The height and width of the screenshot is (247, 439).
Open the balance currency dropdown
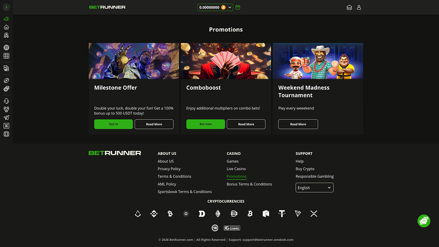(215, 7)
